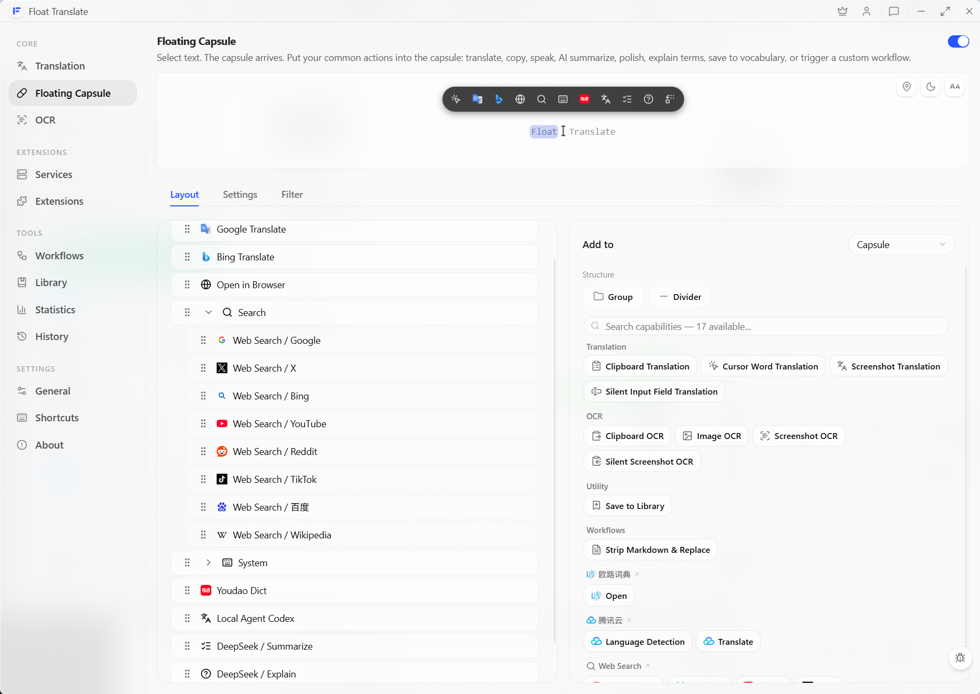The image size is (980, 694).
Task: Add Screenshot OCR capability
Action: 799,436
